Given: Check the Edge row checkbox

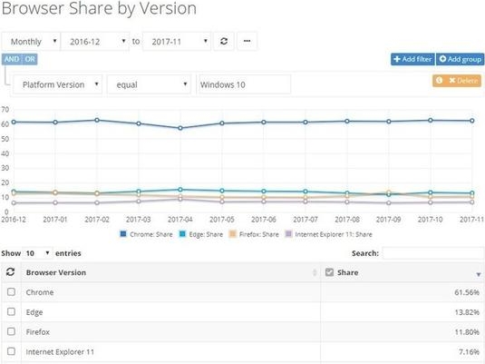Looking at the screenshot, I should pos(11,311).
